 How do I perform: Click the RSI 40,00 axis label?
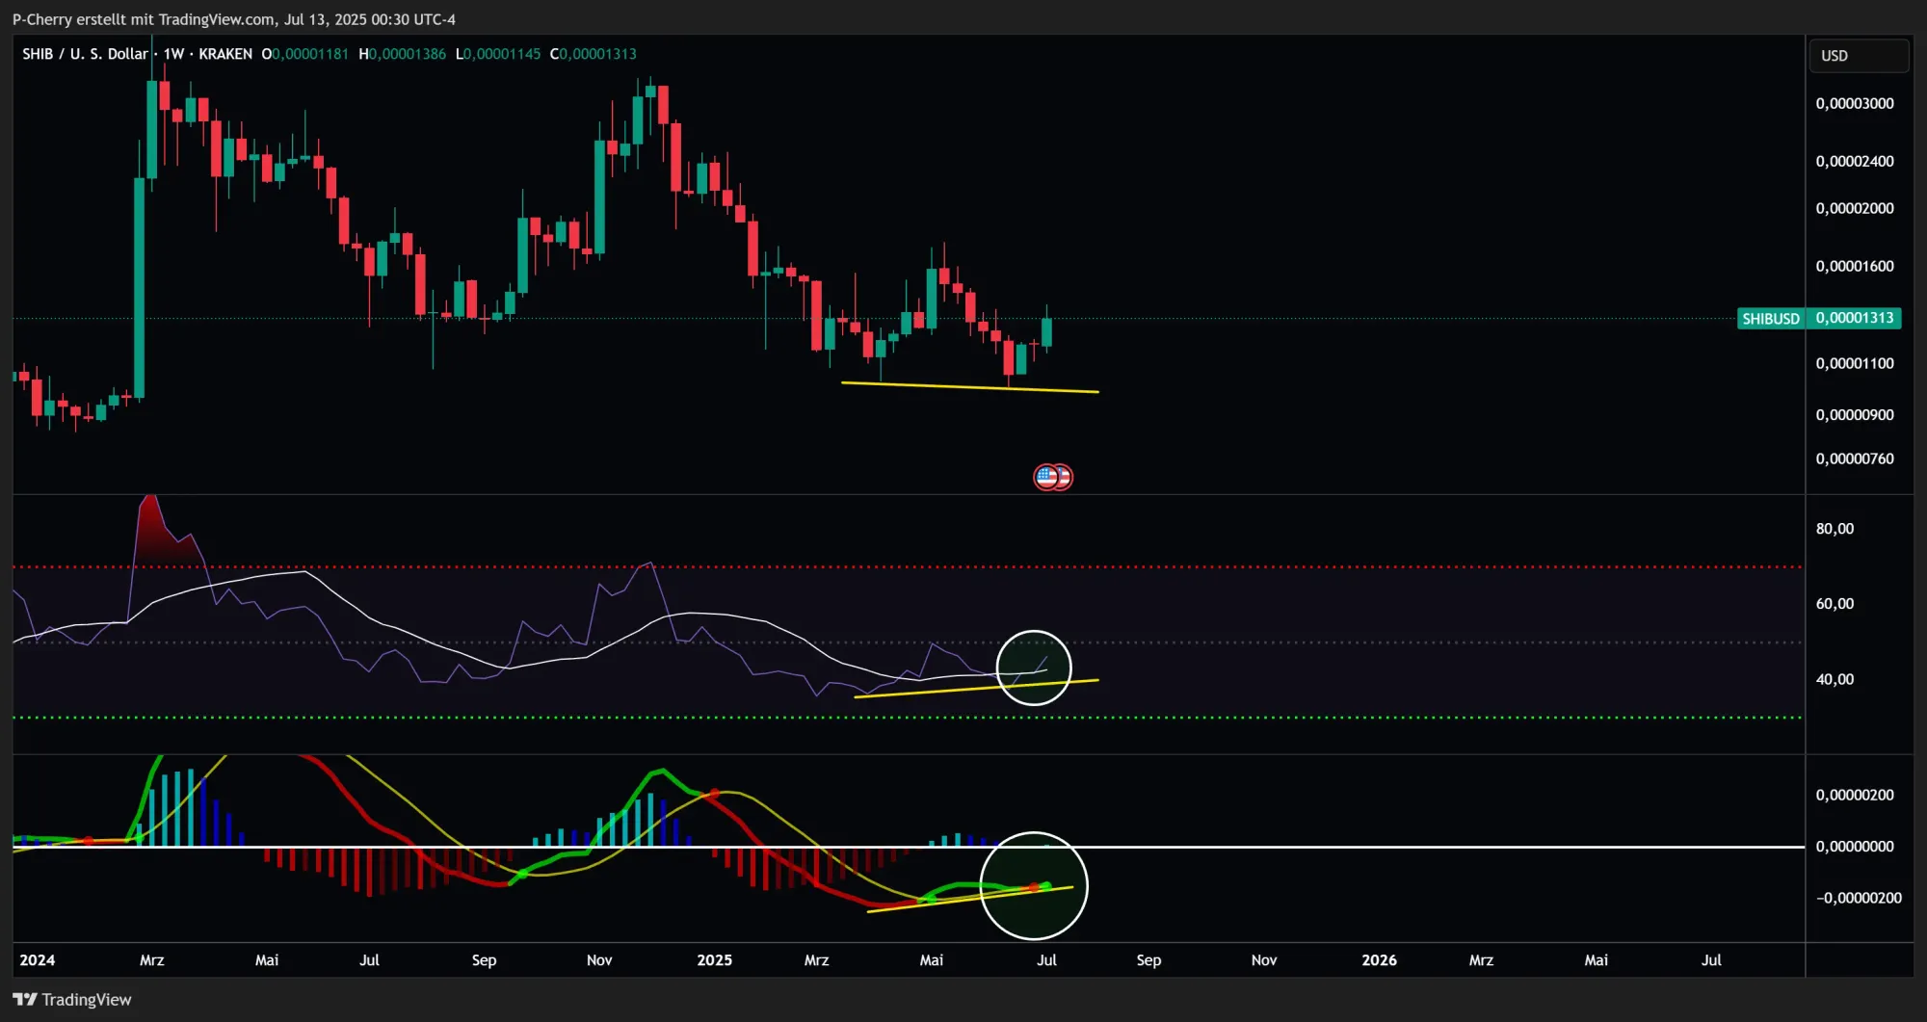[x=1835, y=679]
